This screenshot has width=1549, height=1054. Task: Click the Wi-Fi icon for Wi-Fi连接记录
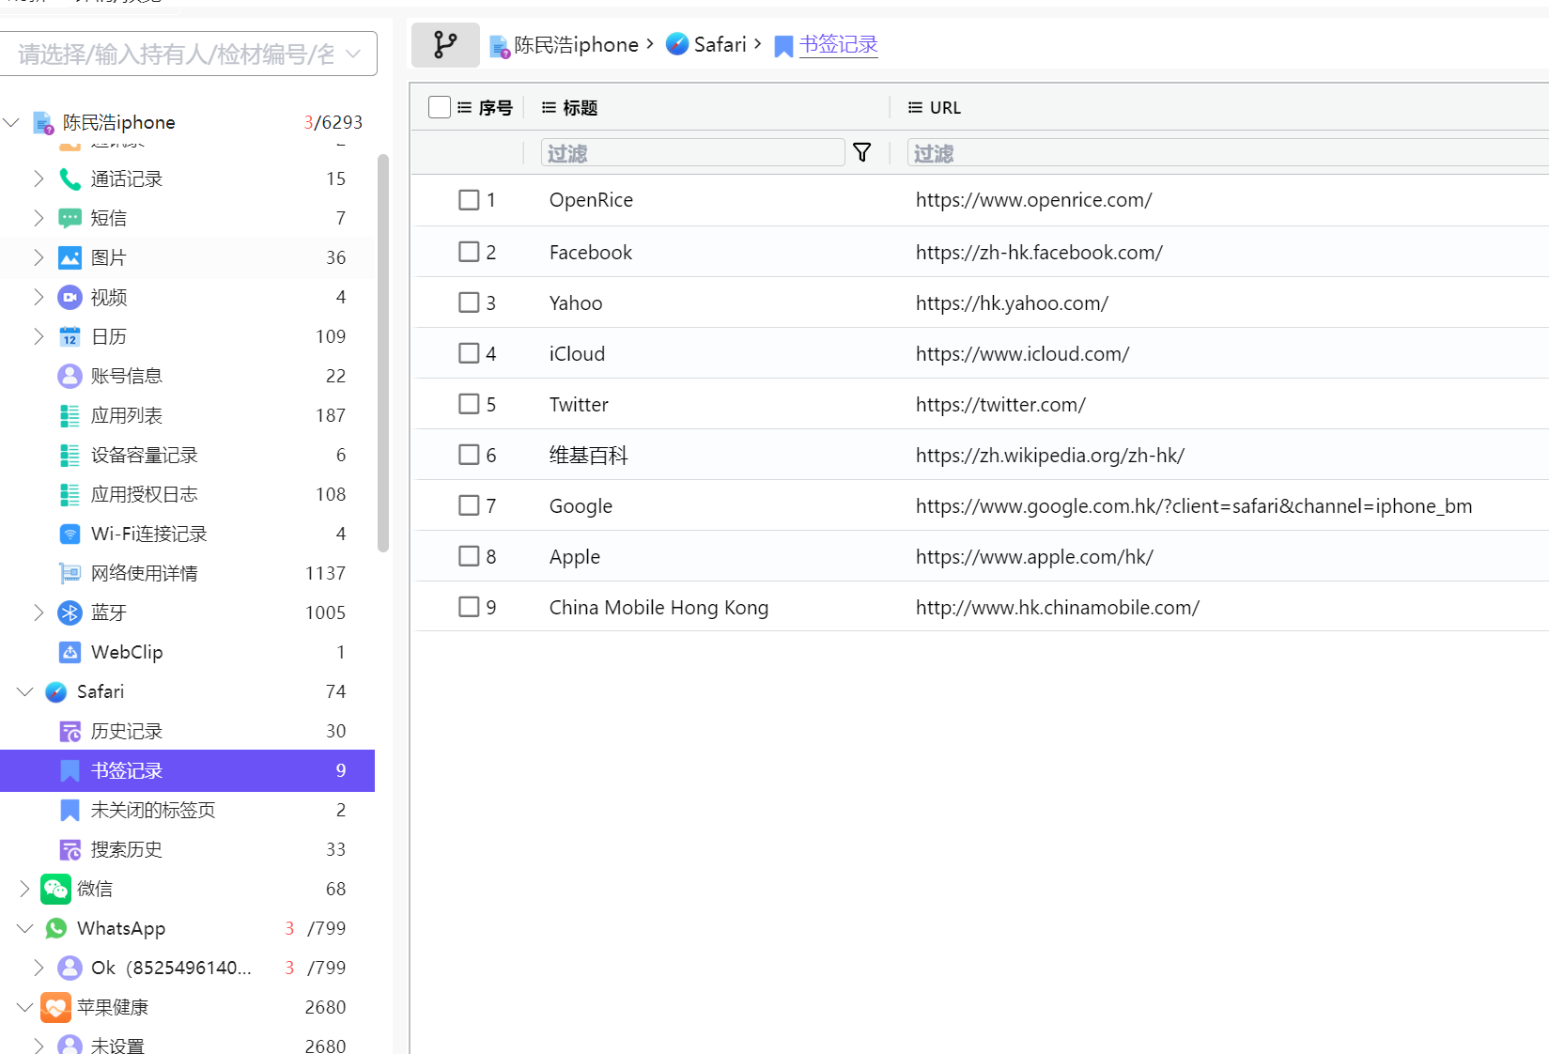pyautogui.click(x=70, y=534)
